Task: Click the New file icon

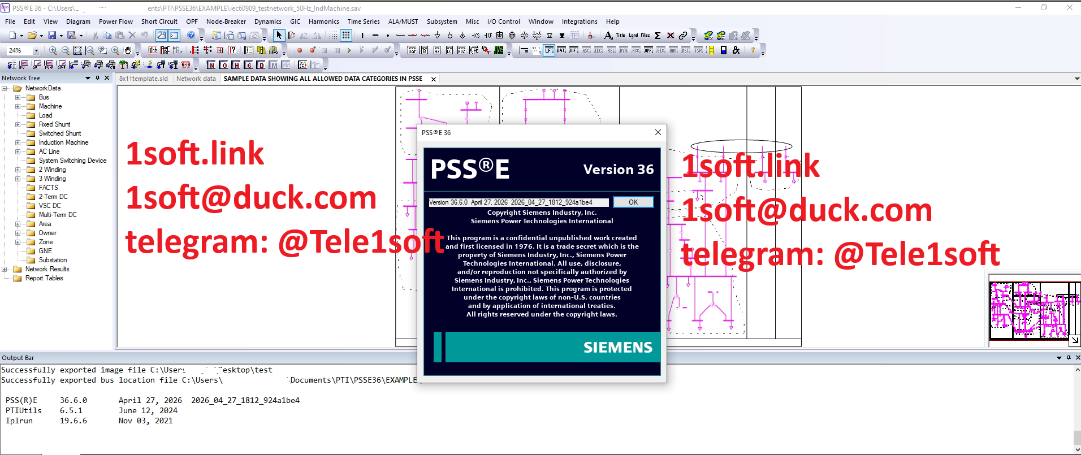Action: pos(12,35)
